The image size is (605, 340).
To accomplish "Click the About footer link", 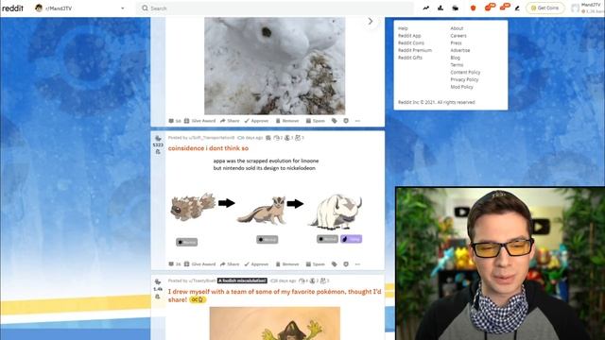I will coord(457,28).
